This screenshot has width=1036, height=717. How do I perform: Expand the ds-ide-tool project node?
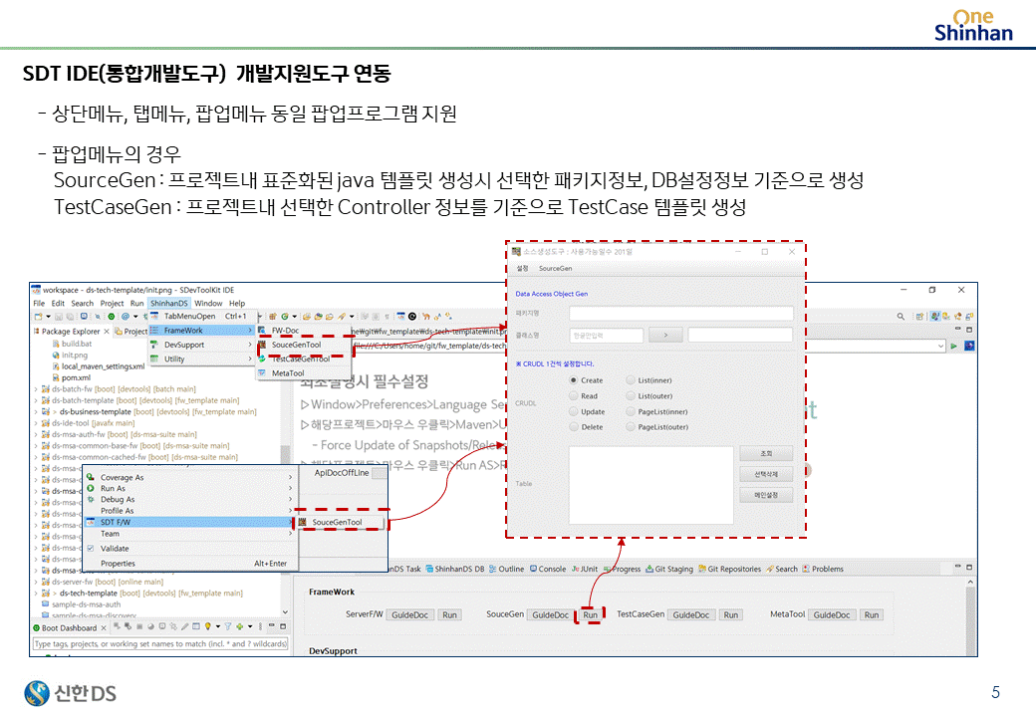tap(36, 423)
